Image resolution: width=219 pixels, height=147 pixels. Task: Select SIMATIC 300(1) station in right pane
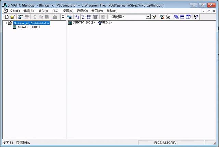coord(81,23)
